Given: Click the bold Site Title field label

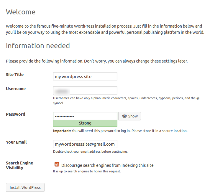Looking at the screenshot, I should [x=15, y=75].
